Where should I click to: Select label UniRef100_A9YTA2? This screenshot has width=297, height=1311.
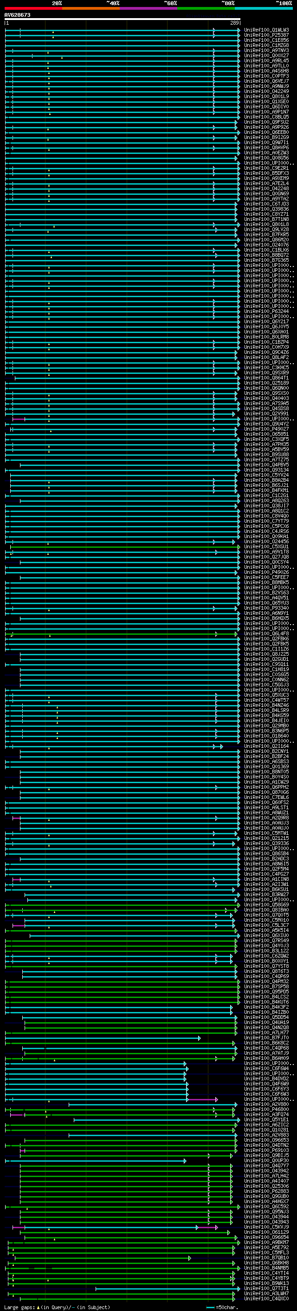coord(266,199)
